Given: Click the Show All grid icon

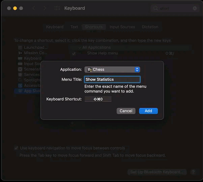Looking at the screenshot, I should 57,8.
